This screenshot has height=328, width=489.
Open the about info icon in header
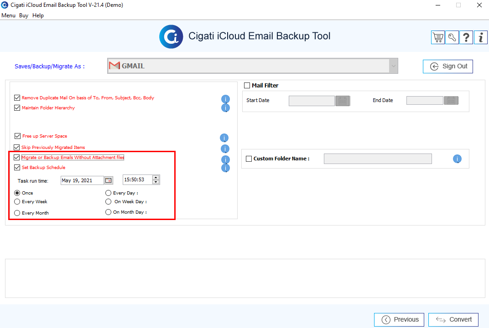[481, 38]
